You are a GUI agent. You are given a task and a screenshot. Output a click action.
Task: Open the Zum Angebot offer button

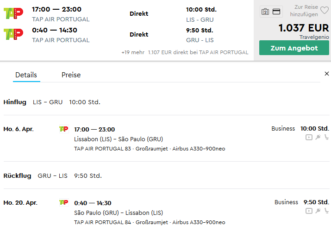coord(294,48)
